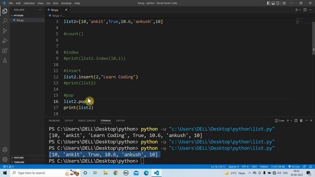Select Python 3.10.5 64-bit interpreter
This screenshot has height=177, width=315.
[278, 167]
